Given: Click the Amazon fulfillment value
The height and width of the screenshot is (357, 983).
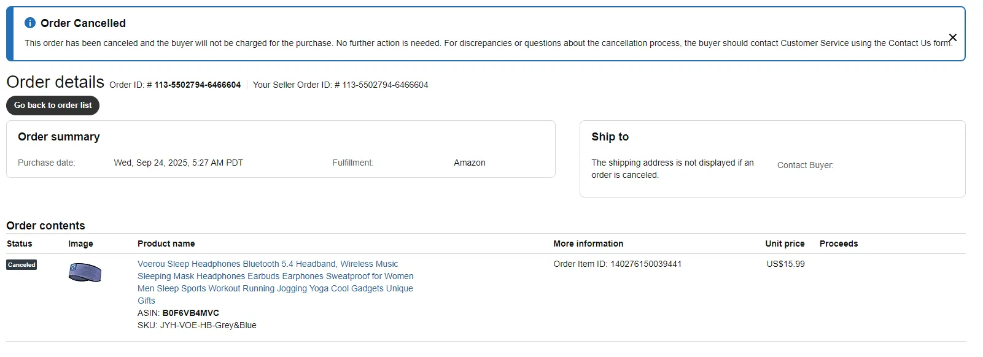Looking at the screenshot, I should [x=469, y=163].
